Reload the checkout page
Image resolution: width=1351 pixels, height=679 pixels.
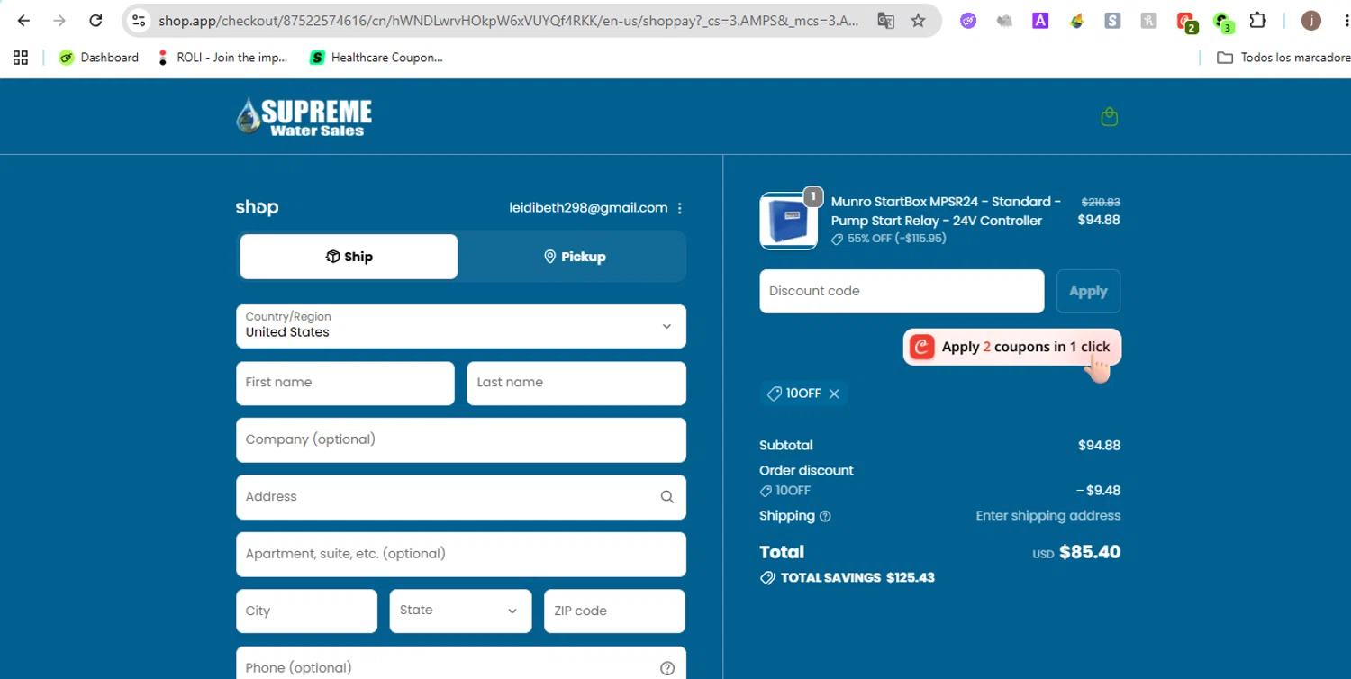click(95, 20)
